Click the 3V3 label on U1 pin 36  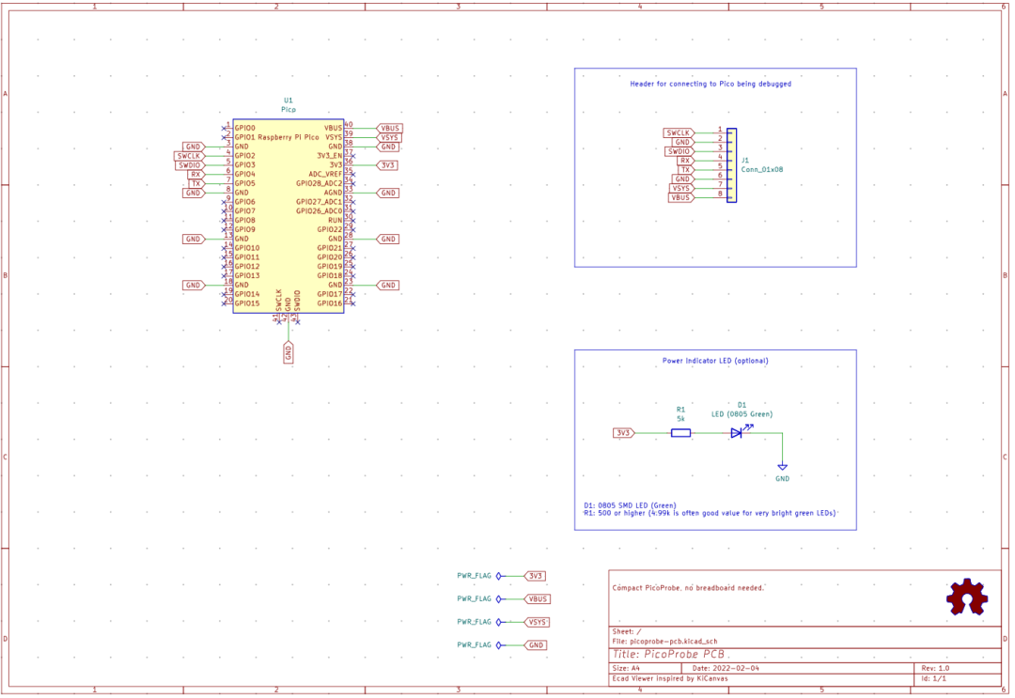coord(387,165)
